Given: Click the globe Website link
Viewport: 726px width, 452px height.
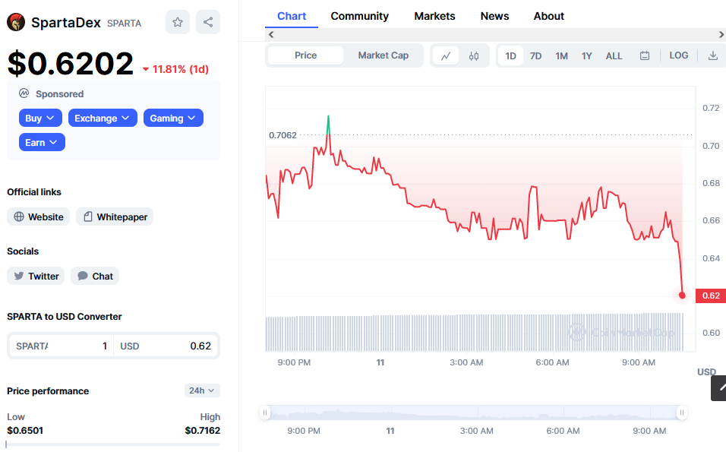Looking at the screenshot, I should [39, 217].
